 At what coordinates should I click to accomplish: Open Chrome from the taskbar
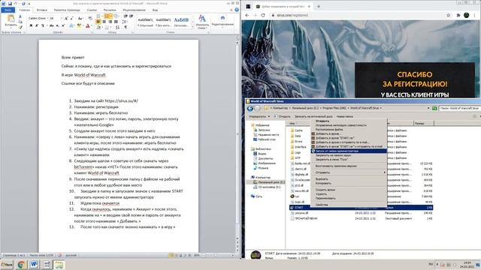pos(21,265)
